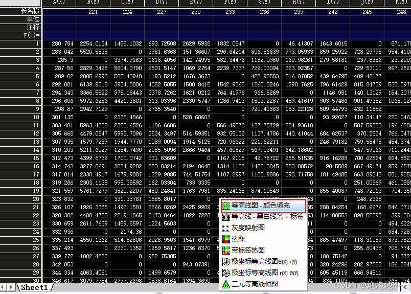Screen dimensions: 411x294
Task: Open the Sheet1 worksheet tab
Action: (34, 287)
